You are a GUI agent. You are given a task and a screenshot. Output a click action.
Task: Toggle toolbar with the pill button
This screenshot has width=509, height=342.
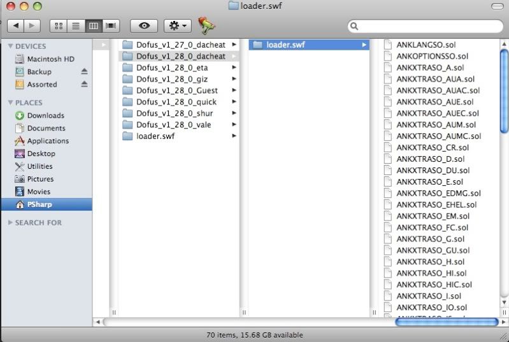click(x=498, y=6)
